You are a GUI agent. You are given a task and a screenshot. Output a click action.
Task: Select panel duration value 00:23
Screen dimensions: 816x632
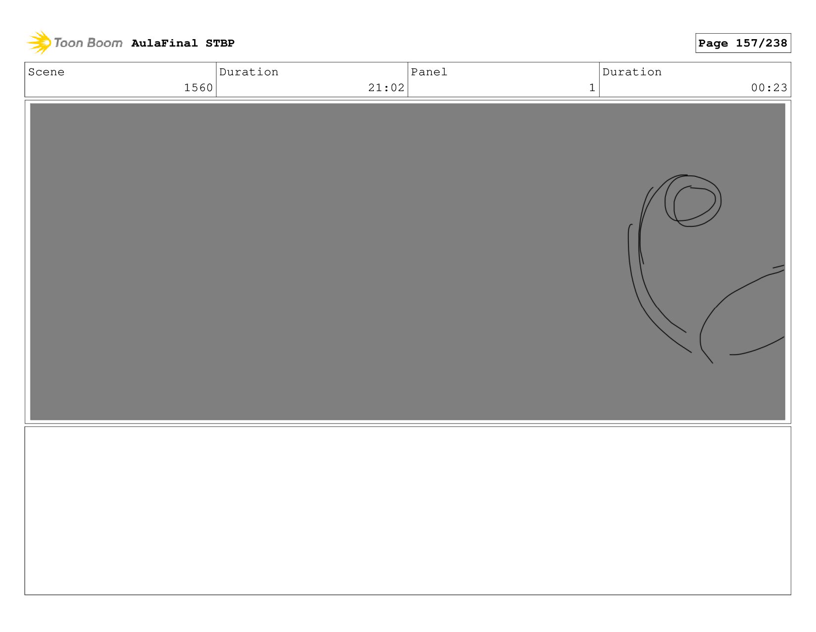click(x=769, y=88)
